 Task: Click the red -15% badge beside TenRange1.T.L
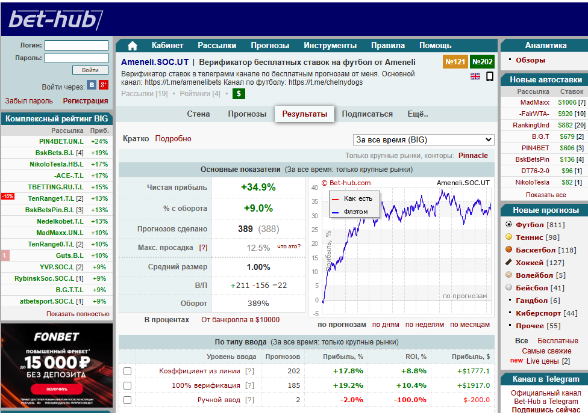click(8, 196)
